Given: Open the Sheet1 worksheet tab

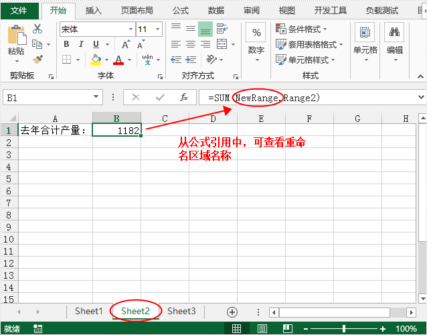Looking at the screenshot, I should 89,311.
